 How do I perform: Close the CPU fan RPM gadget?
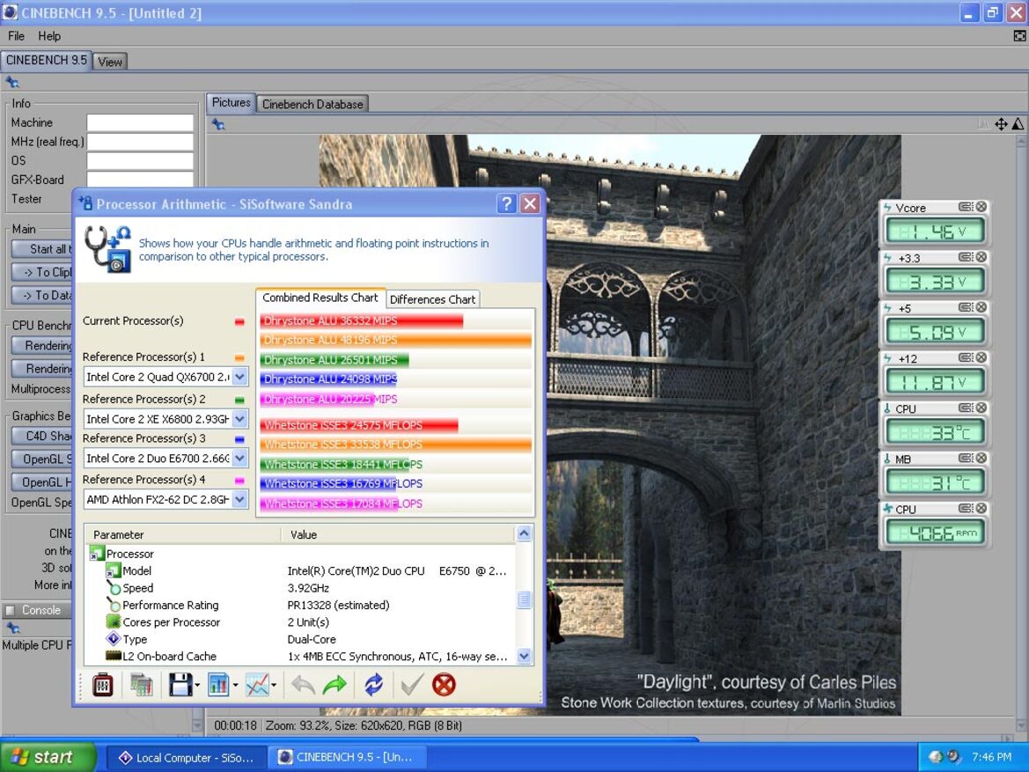pos(981,508)
